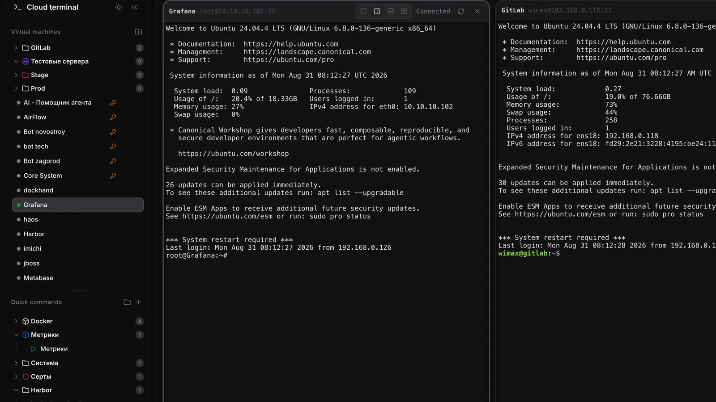The width and height of the screenshot is (716, 402).
Task: Open the jboss machine
Action: coord(78,263)
